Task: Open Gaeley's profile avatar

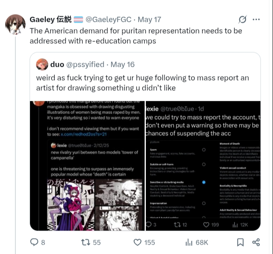Action: click(15, 25)
